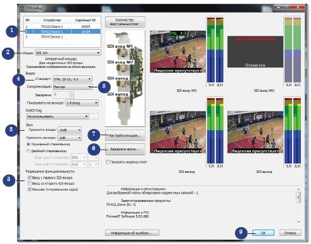Select FDVrt Device 1 row
This screenshot has width=311, height=244.
[62, 36]
